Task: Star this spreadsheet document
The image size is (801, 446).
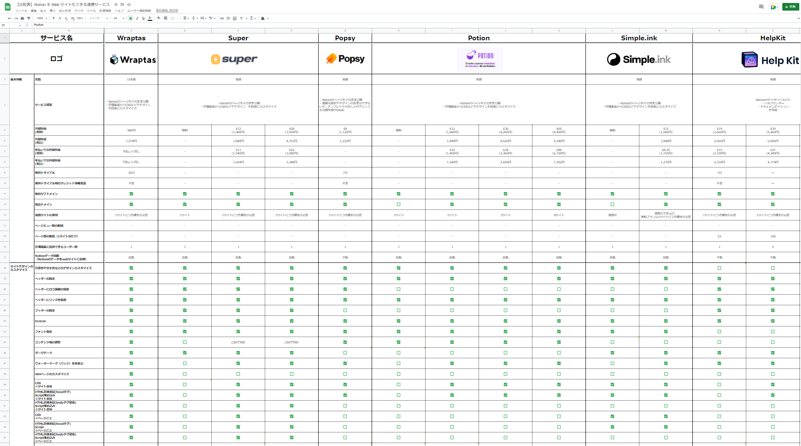Action: click(x=116, y=5)
